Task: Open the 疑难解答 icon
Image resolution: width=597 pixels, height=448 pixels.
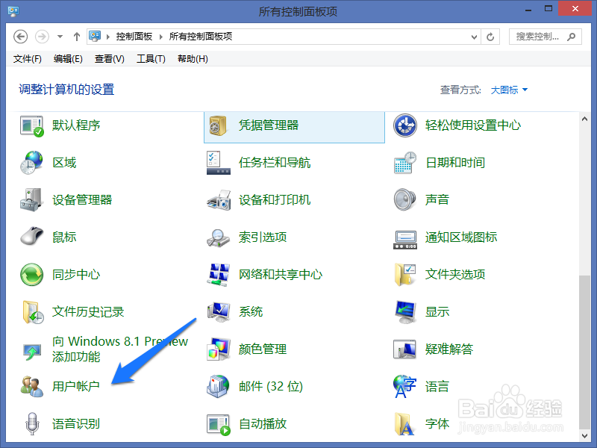Action: point(404,349)
